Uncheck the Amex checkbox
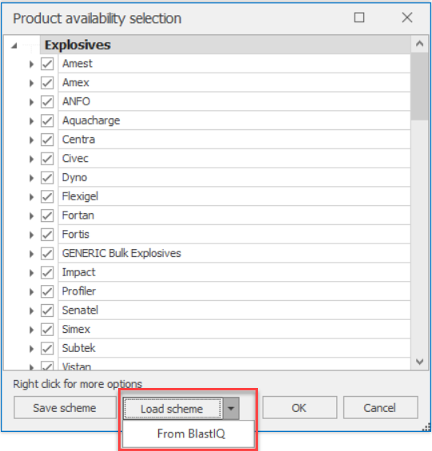This screenshot has width=432, height=451. point(47,83)
